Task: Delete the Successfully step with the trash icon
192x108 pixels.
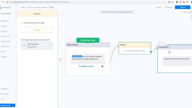Action: tap(164, 43)
